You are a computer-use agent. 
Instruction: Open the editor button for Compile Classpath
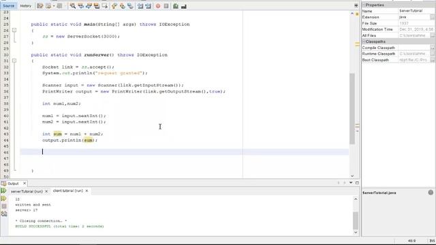[432, 48]
